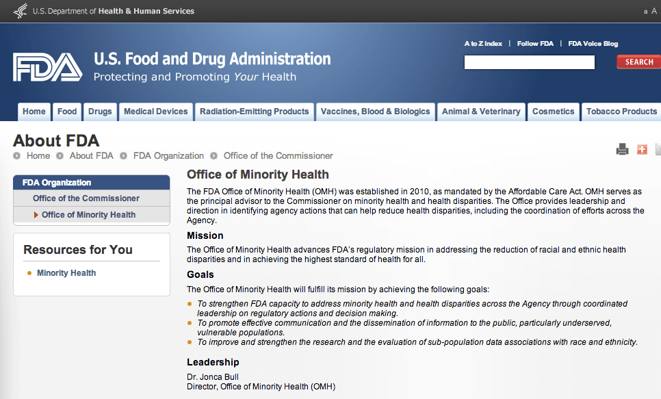
Task: Click the 'Goals' heading
Action: (200, 274)
